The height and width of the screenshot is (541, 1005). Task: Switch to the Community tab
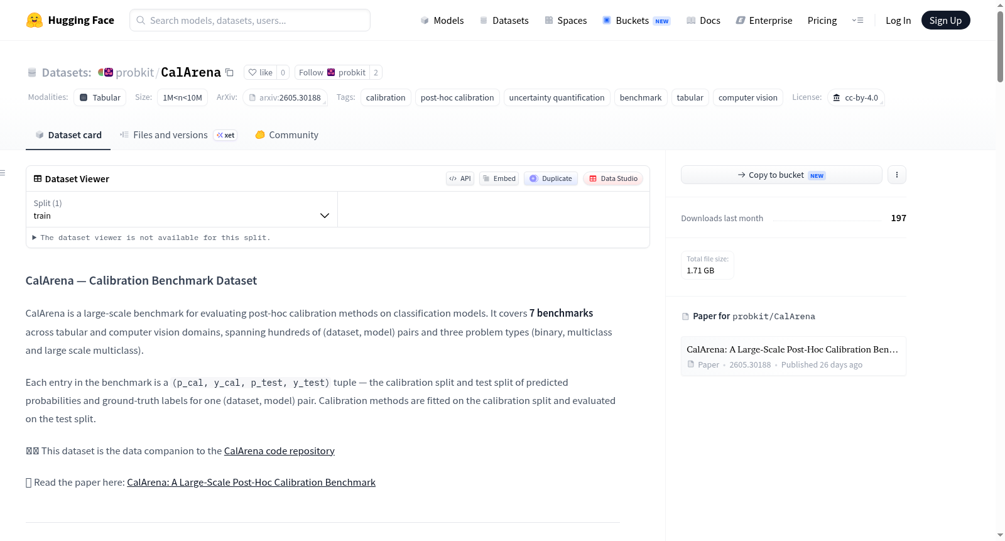(286, 135)
